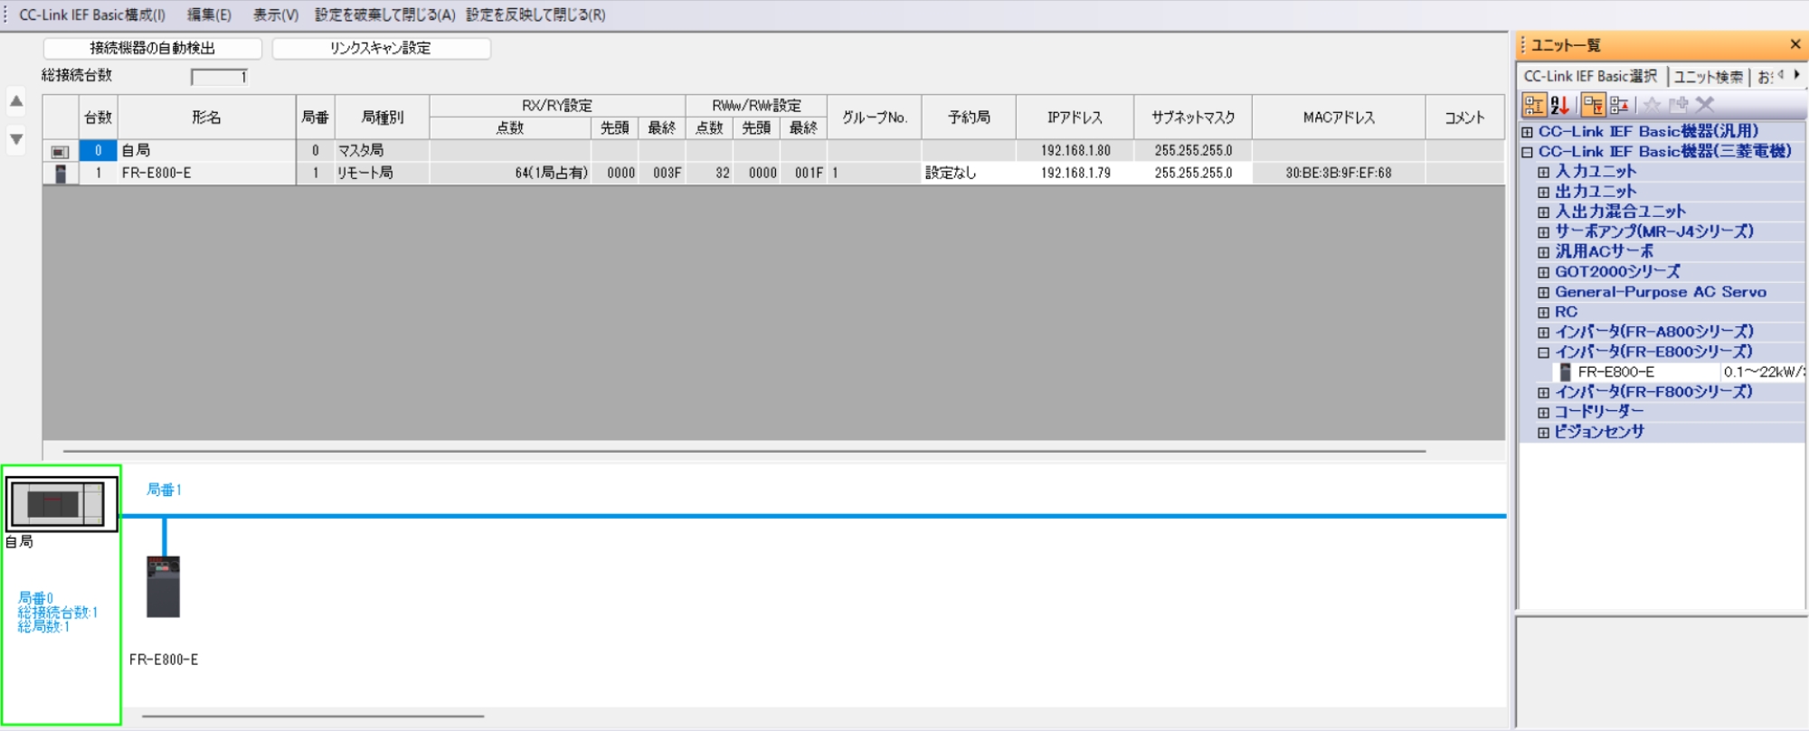Click the リンクスキャン設定 button
Image resolution: width=1809 pixels, height=731 pixels.
click(x=381, y=48)
